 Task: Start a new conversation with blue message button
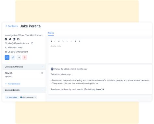[x=7, y=57]
